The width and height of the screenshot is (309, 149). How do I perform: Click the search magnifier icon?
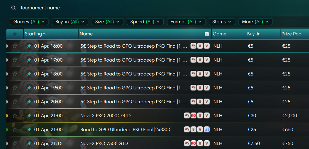(x=13, y=8)
